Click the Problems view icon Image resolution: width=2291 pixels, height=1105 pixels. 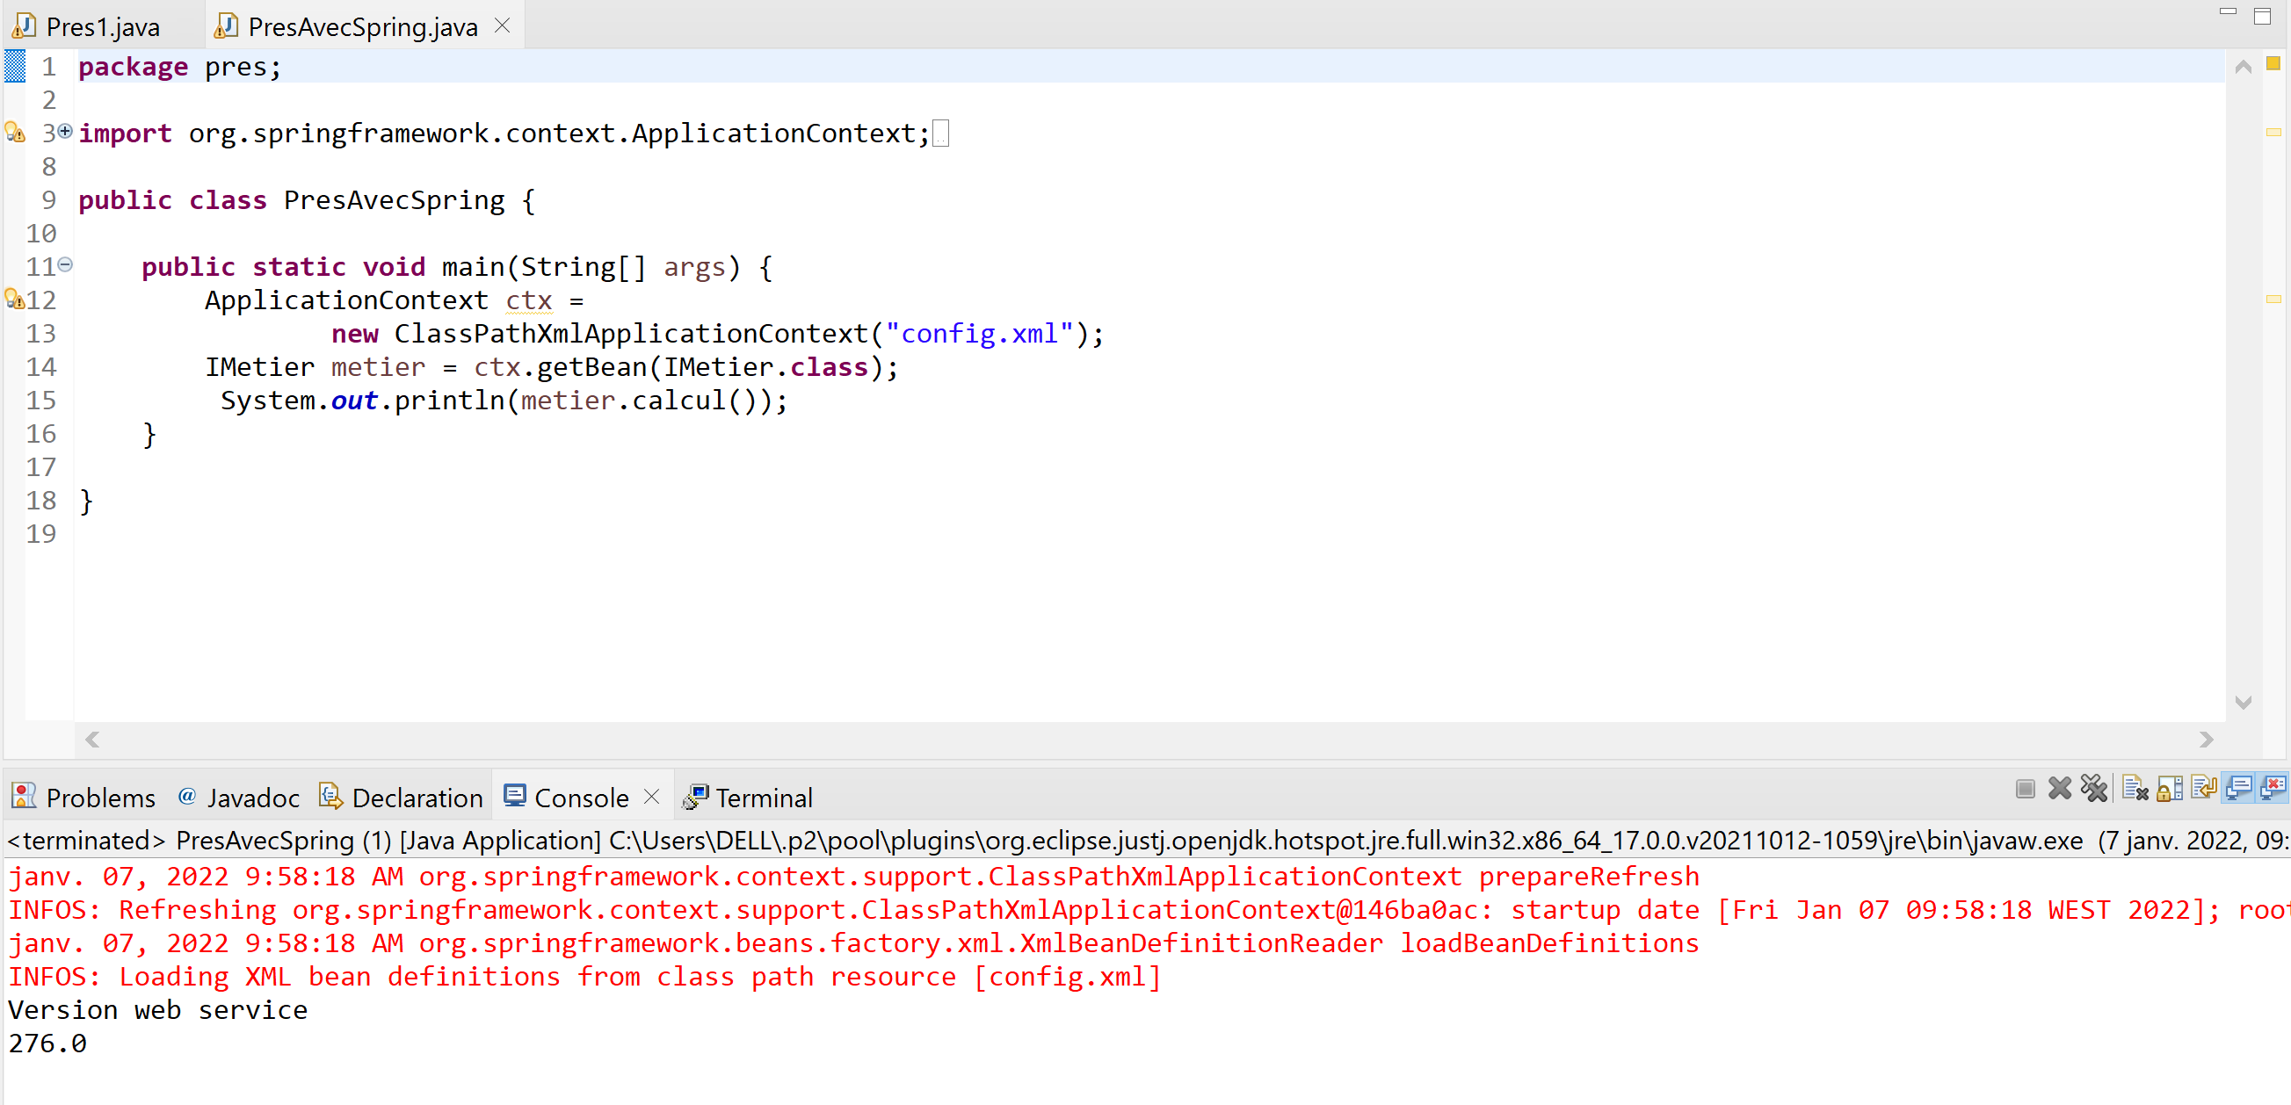[x=24, y=797]
